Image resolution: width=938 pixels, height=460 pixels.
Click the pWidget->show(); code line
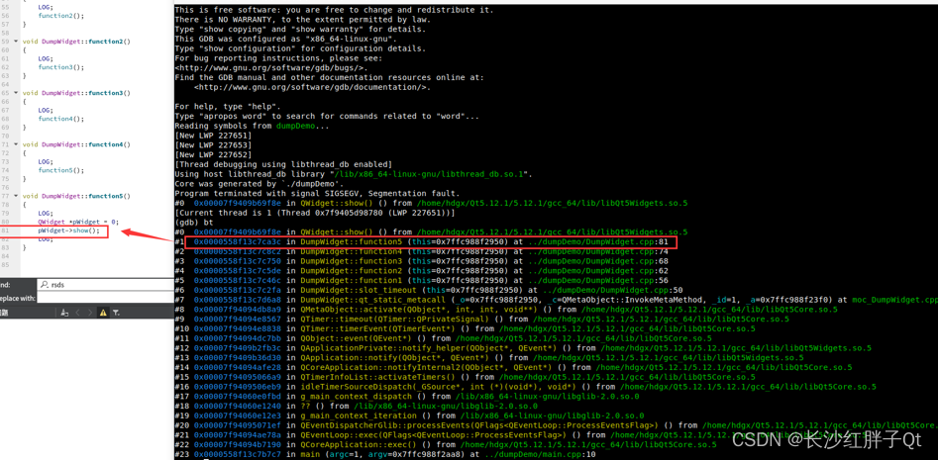[68, 230]
